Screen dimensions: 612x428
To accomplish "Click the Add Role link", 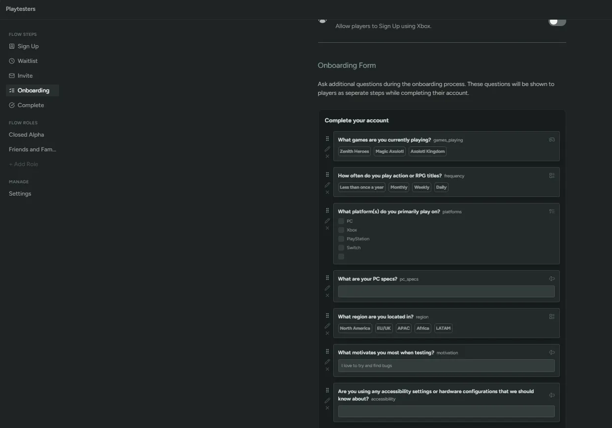I will point(23,164).
